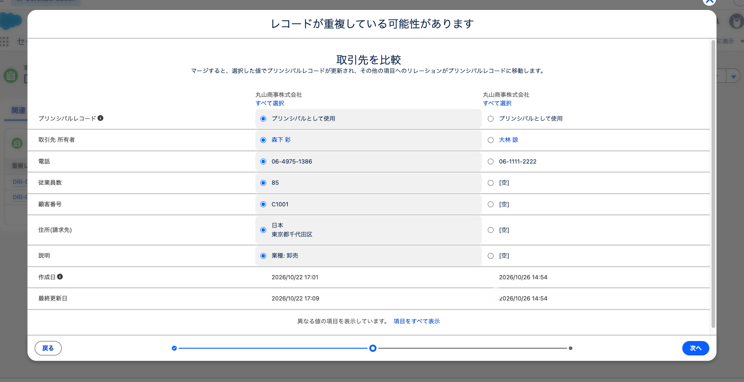
Task: Select billing address 日本 東京都千代田区
Action: pos(263,230)
